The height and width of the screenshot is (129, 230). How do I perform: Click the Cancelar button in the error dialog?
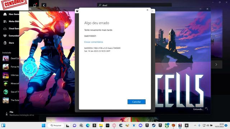coord(137,102)
